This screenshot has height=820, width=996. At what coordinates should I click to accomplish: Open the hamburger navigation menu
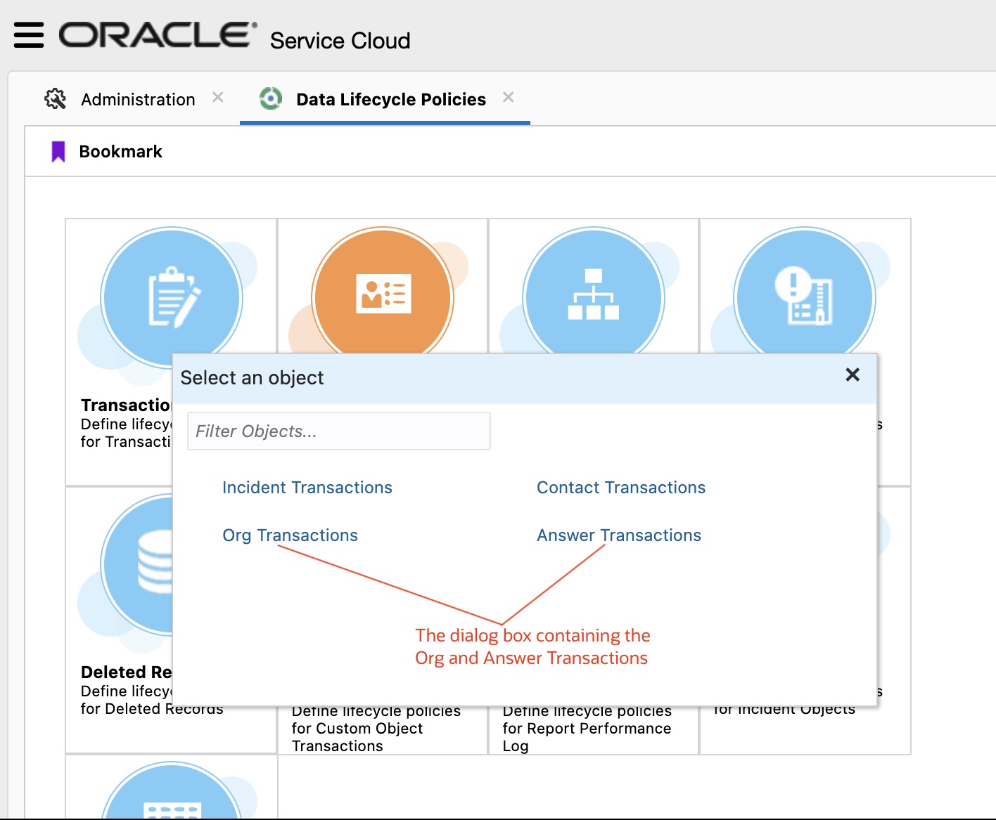[29, 35]
